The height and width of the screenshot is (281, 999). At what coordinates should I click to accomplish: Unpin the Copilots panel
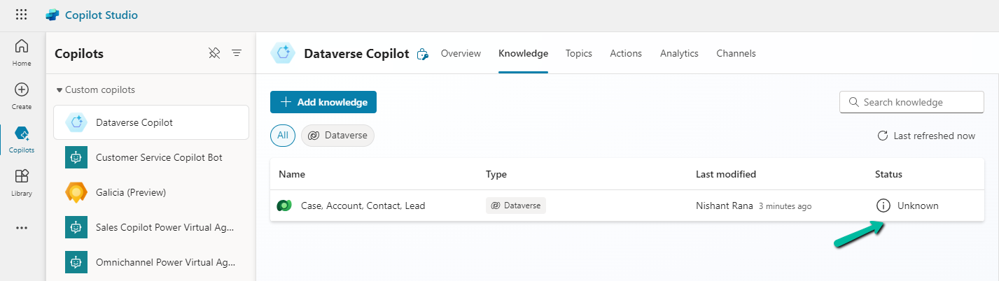click(x=214, y=53)
